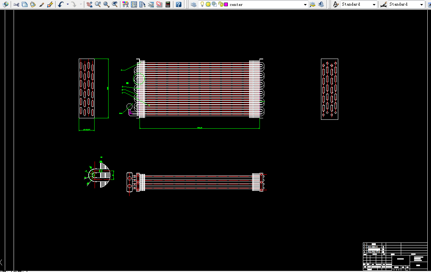Open Help with the question mark icon

pyautogui.click(x=179, y=4)
